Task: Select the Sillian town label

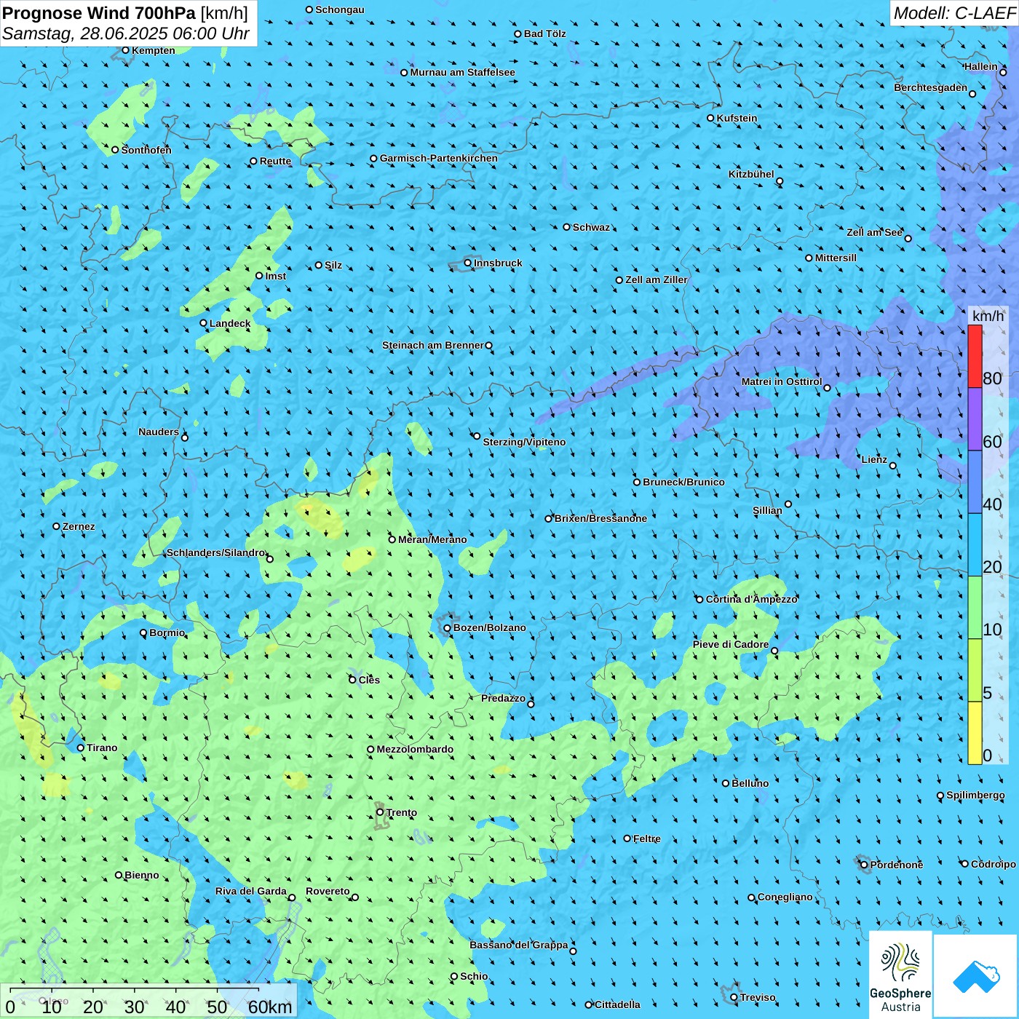Action: (767, 511)
